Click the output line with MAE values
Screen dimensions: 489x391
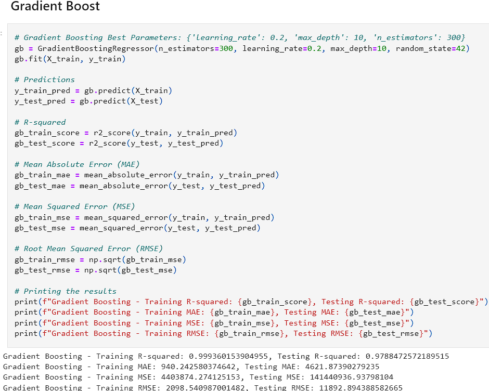[x=191, y=367]
